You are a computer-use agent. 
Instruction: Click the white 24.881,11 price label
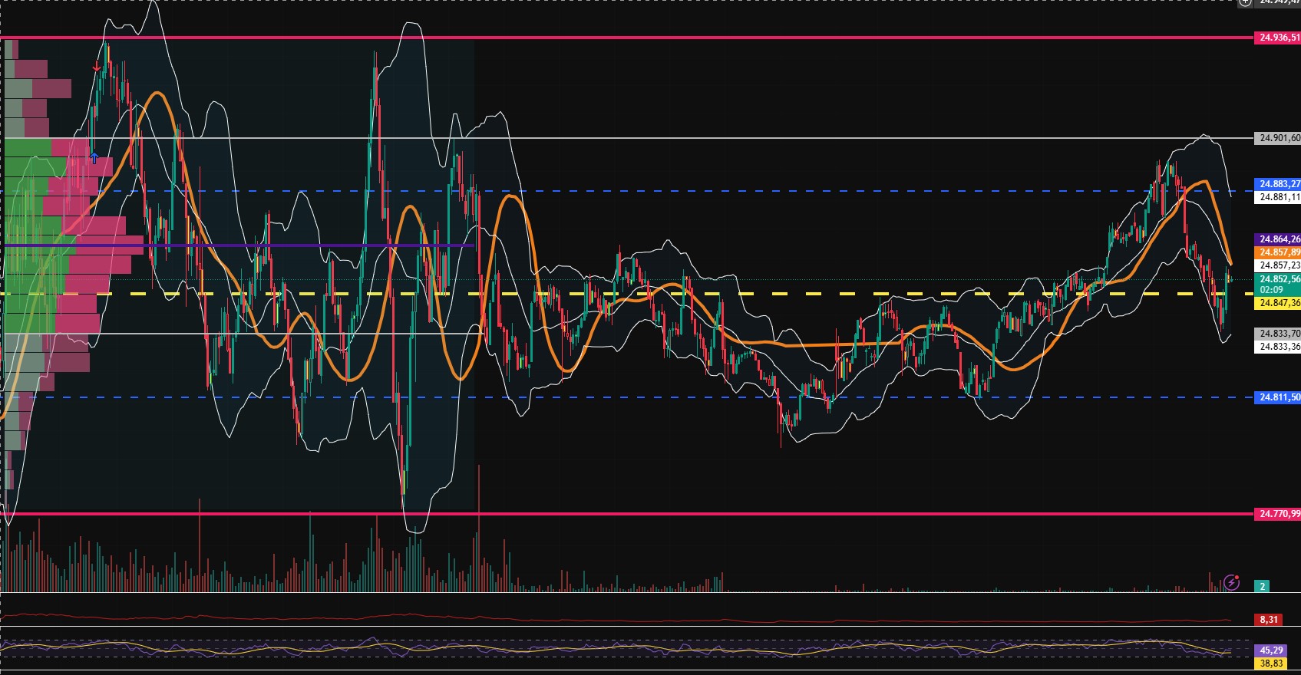coord(1277,197)
